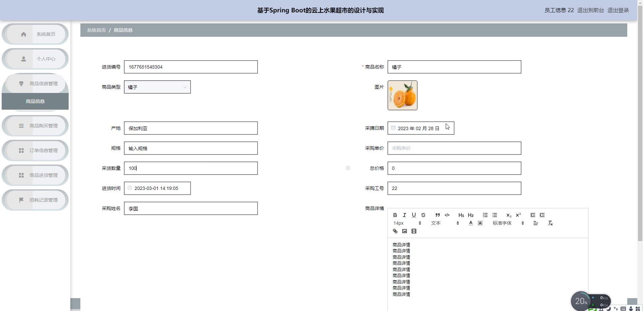This screenshot has width=643, height=311.
Task: Click the 产地 input field
Action: (x=191, y=128)
